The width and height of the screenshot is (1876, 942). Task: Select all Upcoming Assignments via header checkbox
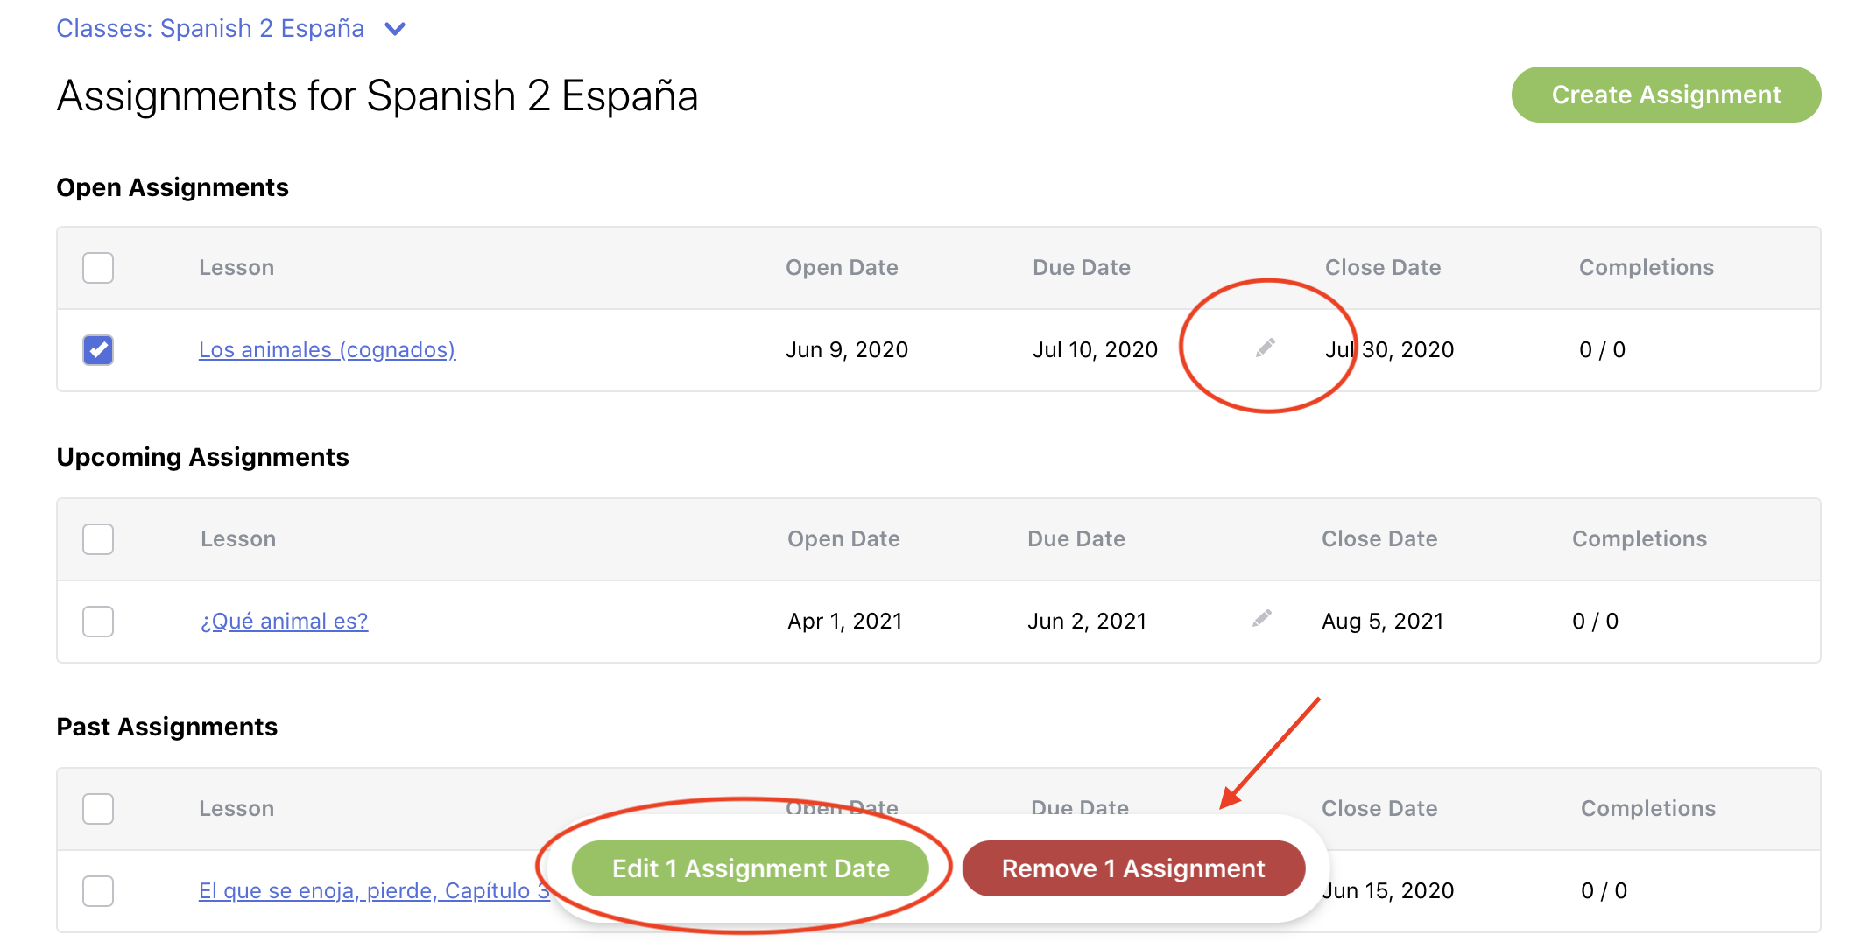[97, 539]
